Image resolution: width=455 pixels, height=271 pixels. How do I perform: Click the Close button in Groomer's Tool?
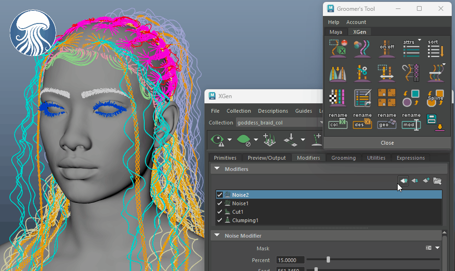[387, 143]
